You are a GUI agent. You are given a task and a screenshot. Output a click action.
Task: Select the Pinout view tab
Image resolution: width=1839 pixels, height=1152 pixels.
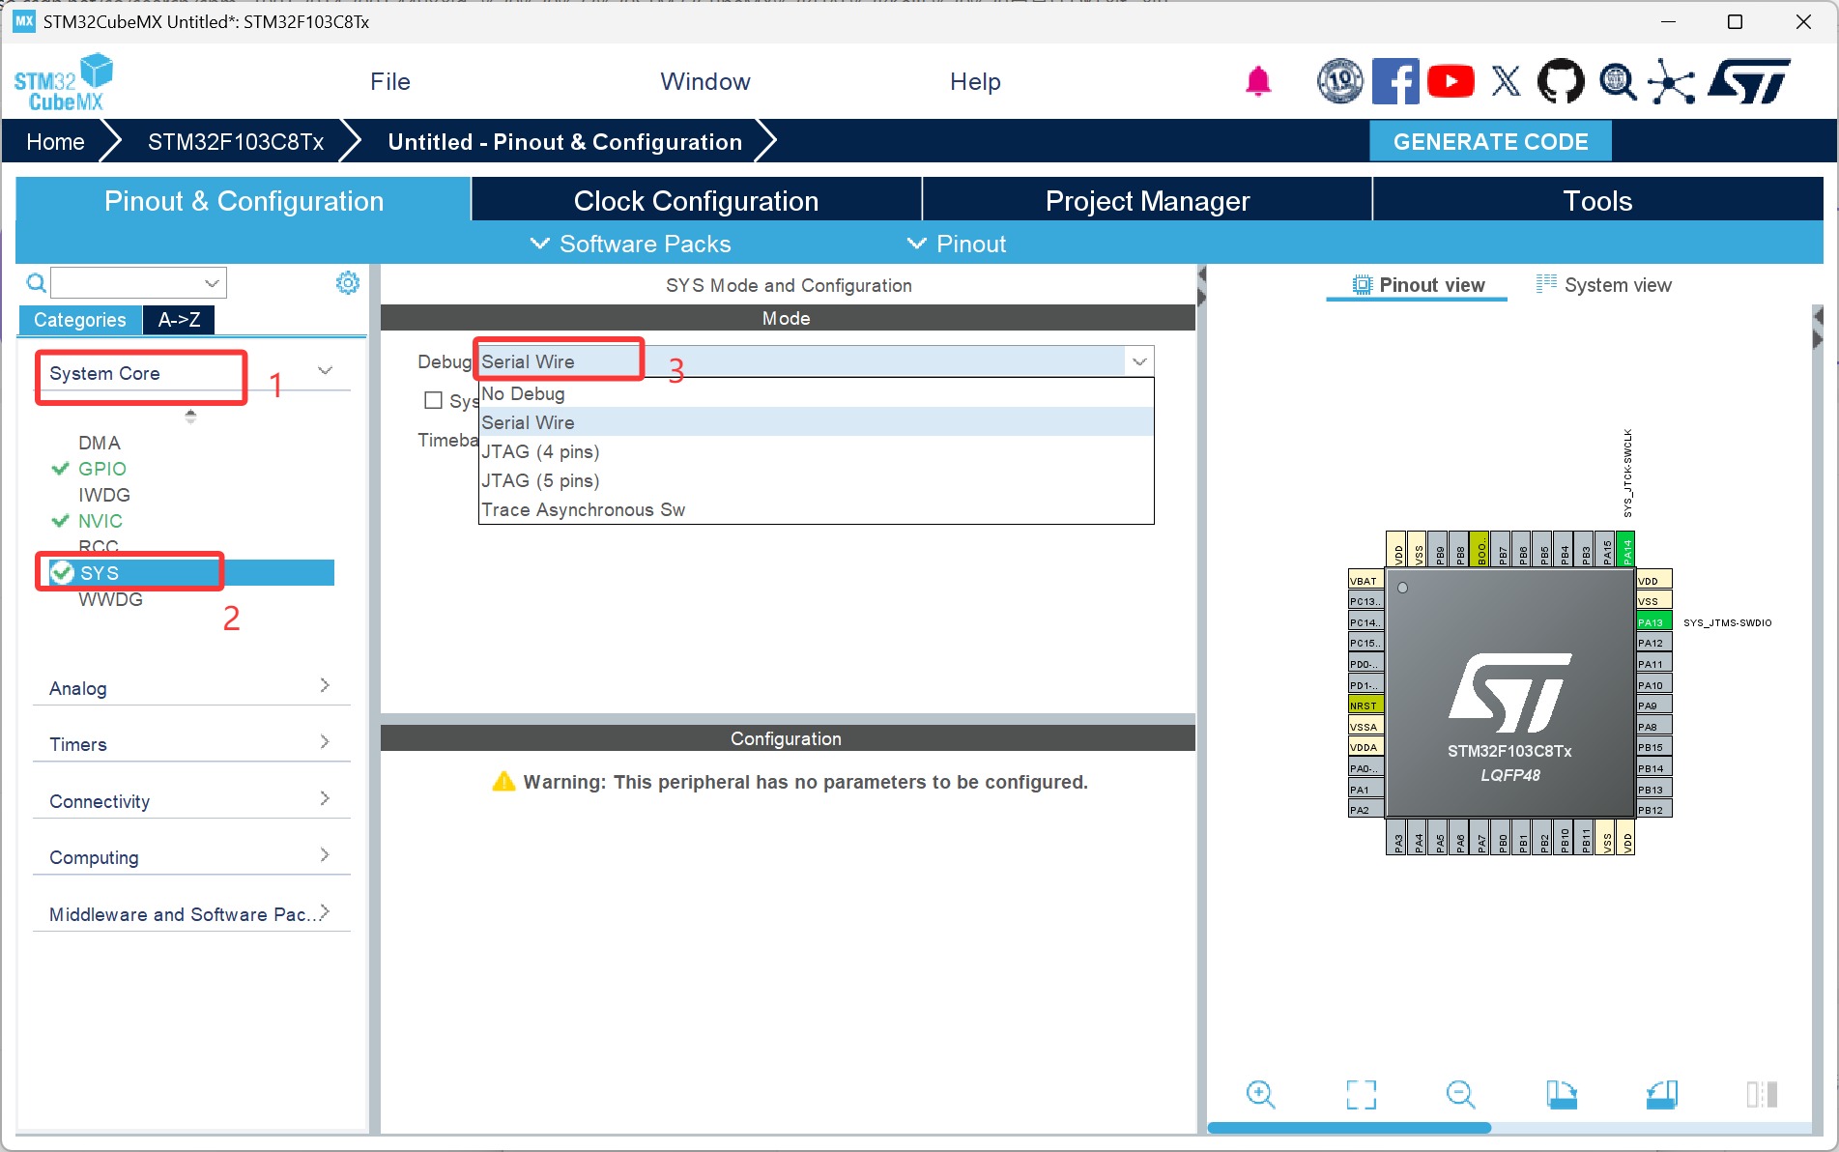pos(1417,285)
